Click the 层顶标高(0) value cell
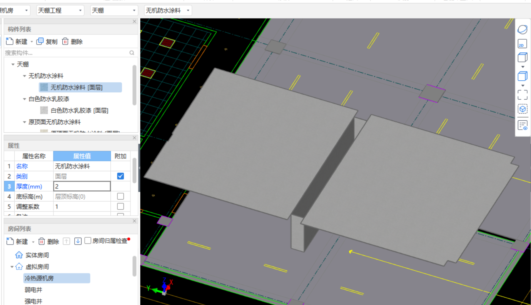Image resolution: width=531 pixels, height=305 pixels. 82,197
